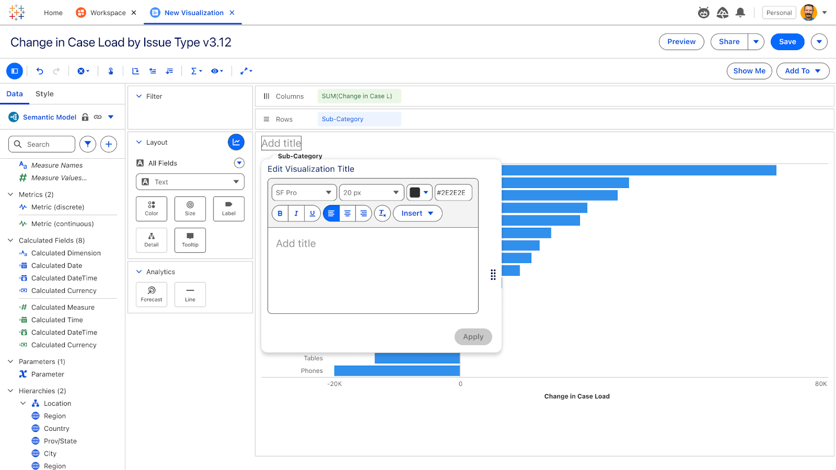Open the title text color swatch
The image size is (836, 470).
click(x=420, y=193)
